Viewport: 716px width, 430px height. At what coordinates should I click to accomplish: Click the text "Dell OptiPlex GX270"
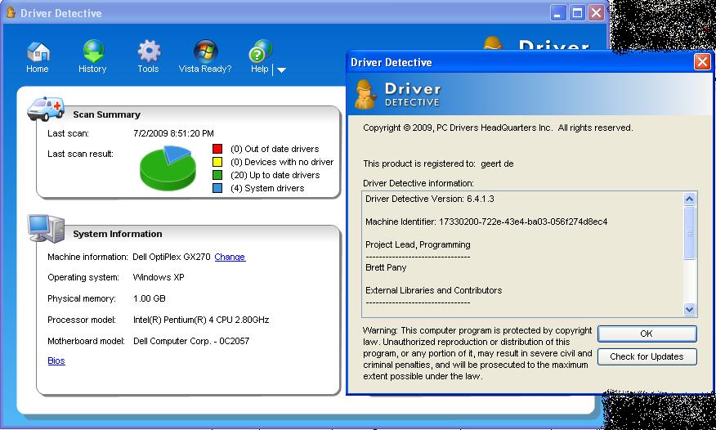click(172, 257)
